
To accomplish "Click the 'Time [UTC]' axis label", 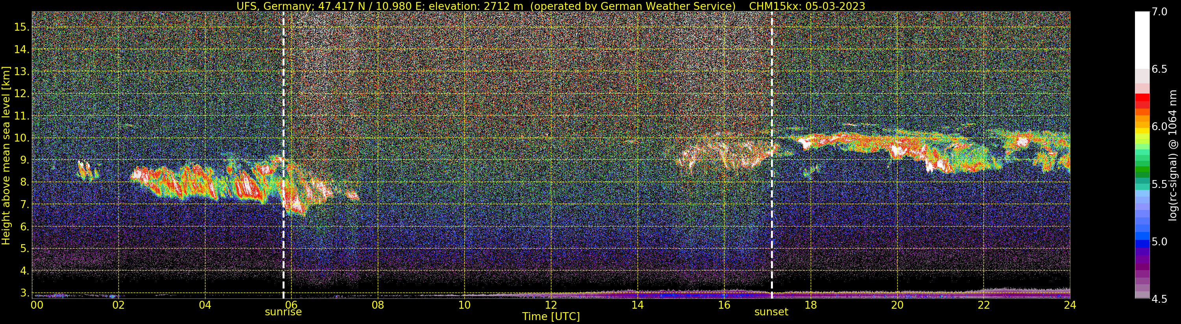I will click(x=551, y=316).
